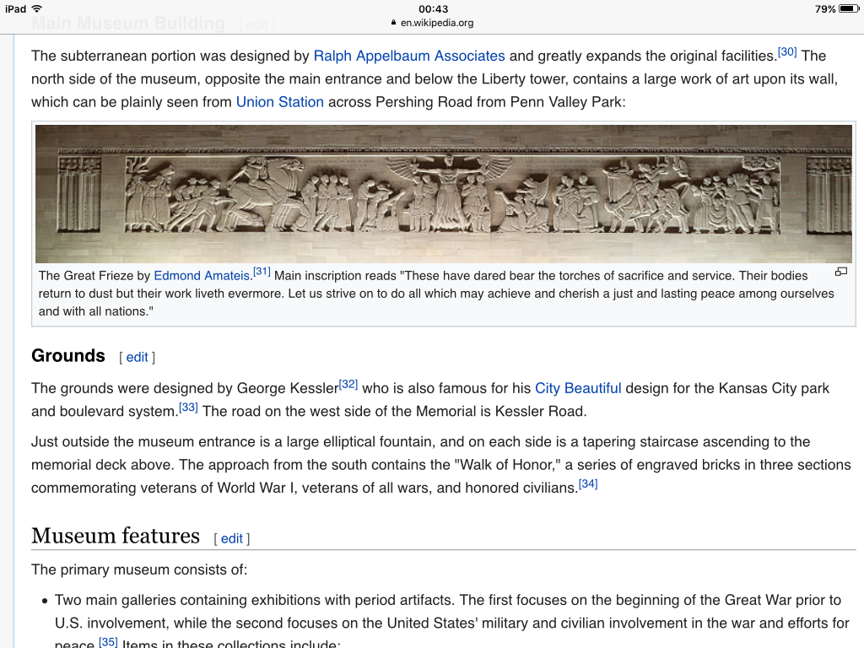Image resolution: width=864 pixels, height=648 pixels.
Task: Tap the Grounds section heading
Action: tap(68, 356)
